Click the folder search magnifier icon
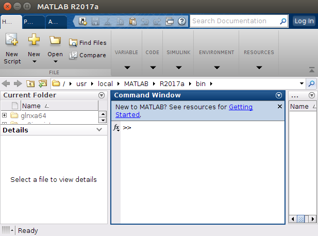318x236 pixels. coord(311,83)
